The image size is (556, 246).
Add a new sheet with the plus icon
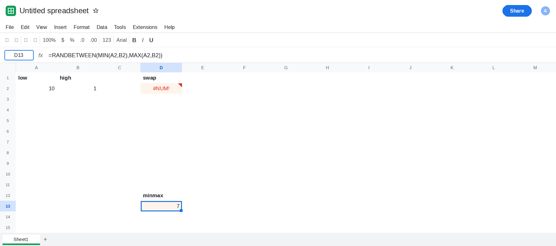[45, 239]
